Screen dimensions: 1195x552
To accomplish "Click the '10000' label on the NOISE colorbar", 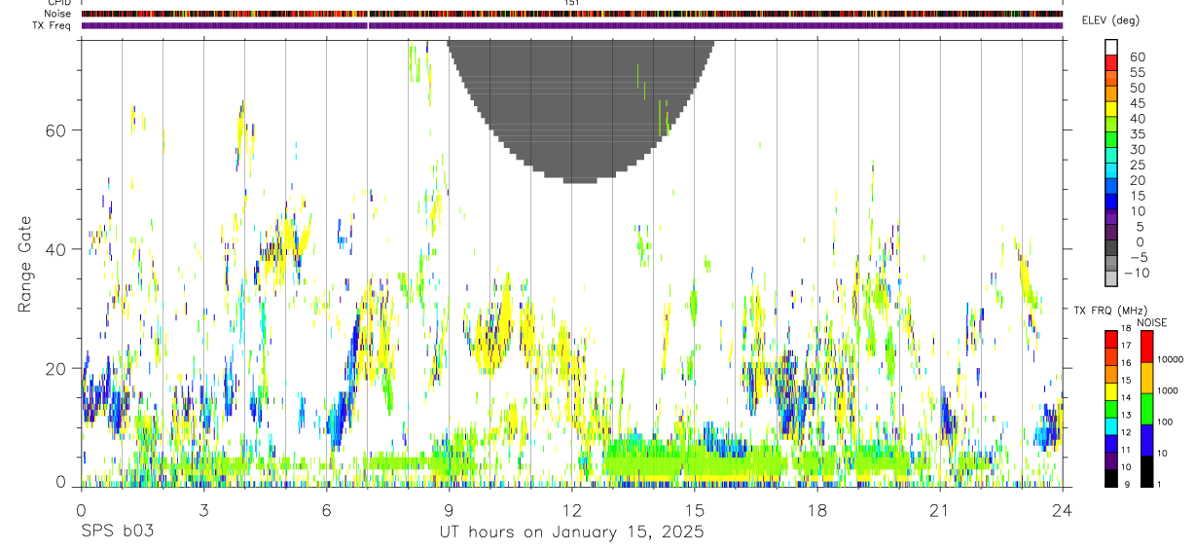I will click(1171, 359).
